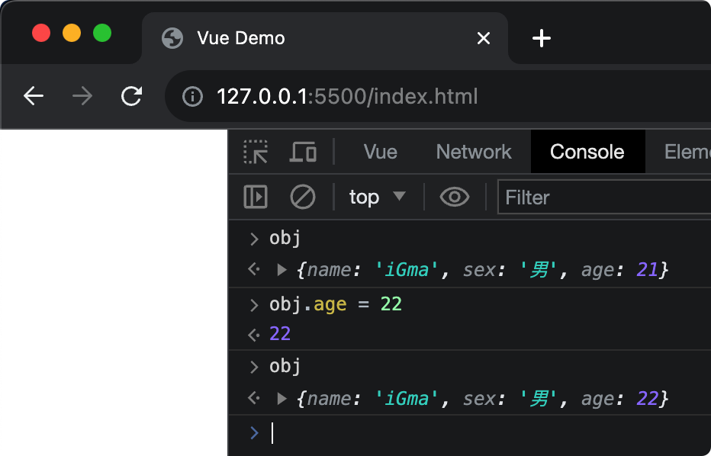
Task: Click the site info icon in address bar
Action: click(193, 97)
